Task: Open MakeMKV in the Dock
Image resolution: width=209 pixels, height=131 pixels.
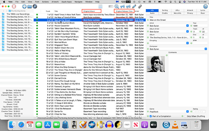Action: coord(92,125)
